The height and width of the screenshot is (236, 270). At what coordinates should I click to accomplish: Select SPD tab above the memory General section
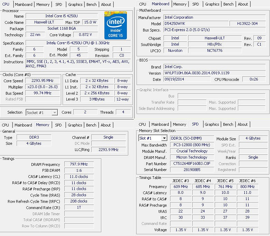pos(58,125)
